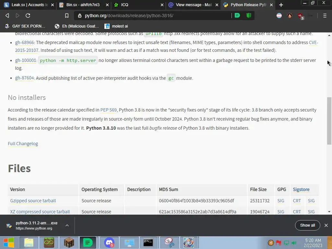The width and height of the screenshot is (332, 249).
Task: Expand the download item options chevron
Action: point(67,225)
